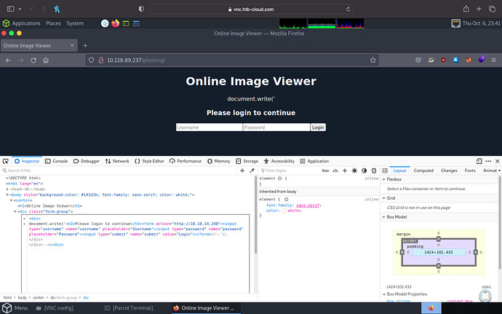Go back in Firefox navigation

8,60
